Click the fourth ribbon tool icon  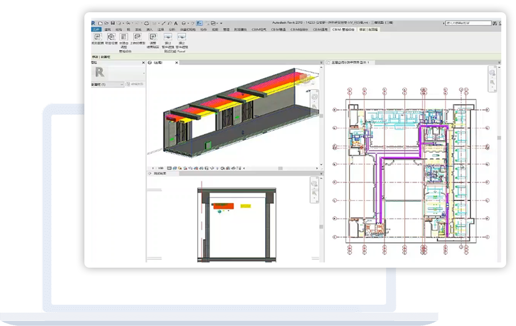[x=138, y=37]
